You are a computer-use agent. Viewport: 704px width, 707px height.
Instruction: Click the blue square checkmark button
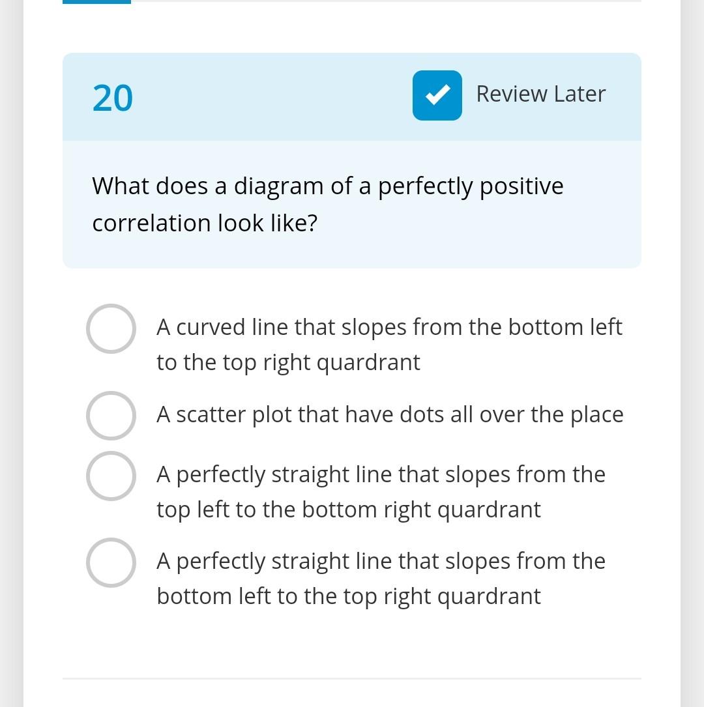tap(437, 95)
